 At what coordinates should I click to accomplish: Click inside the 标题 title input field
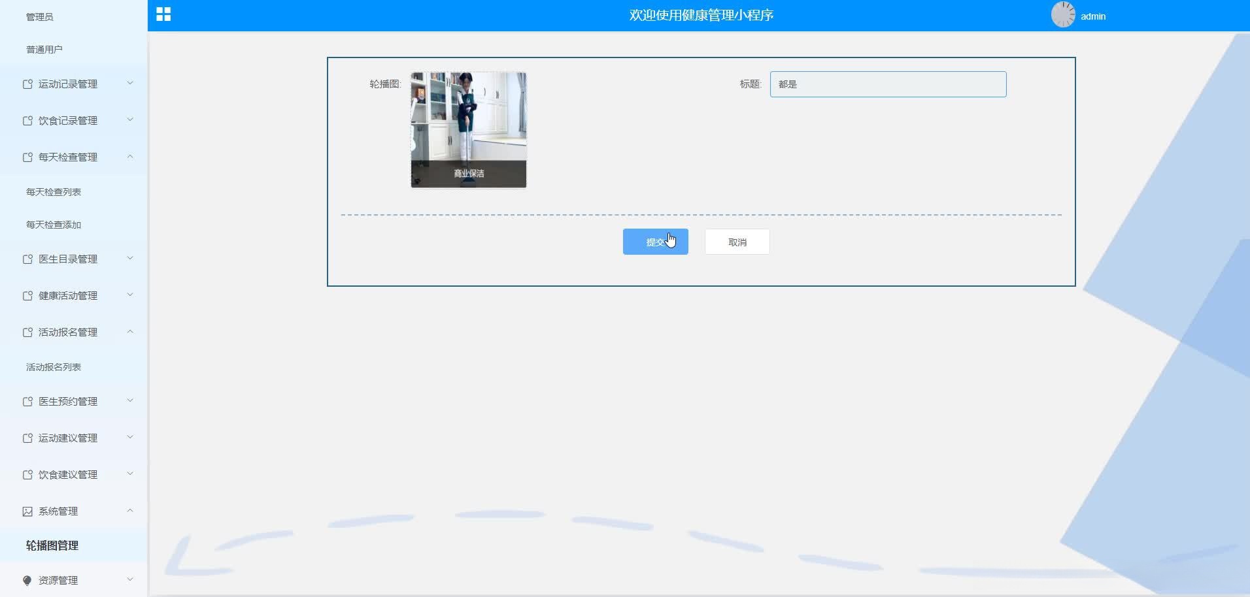[x=887, y=84]
